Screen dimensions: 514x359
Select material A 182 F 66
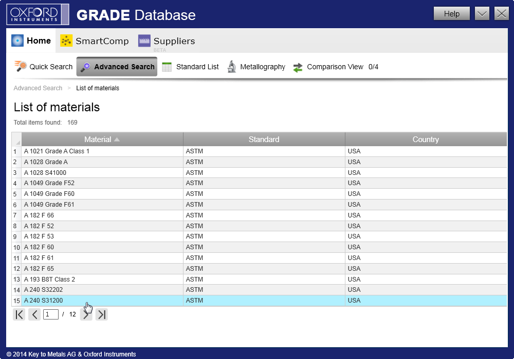[x=259, y=215]
